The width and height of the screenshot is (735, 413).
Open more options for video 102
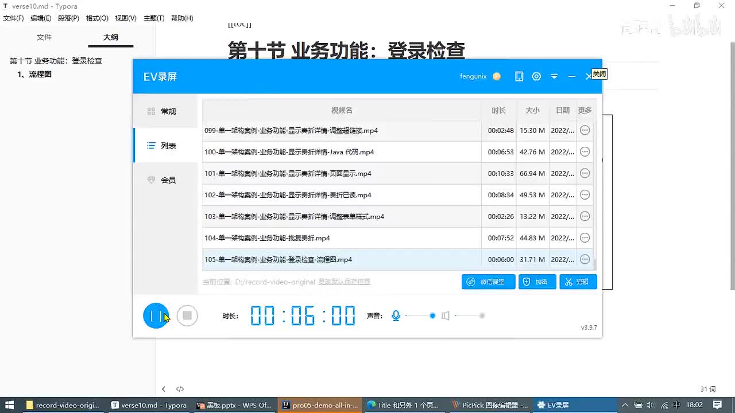(x=585, y=195)
